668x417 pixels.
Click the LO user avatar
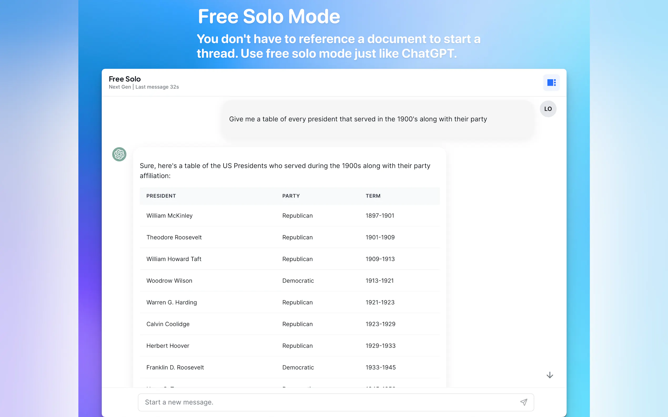click(548, 109)
